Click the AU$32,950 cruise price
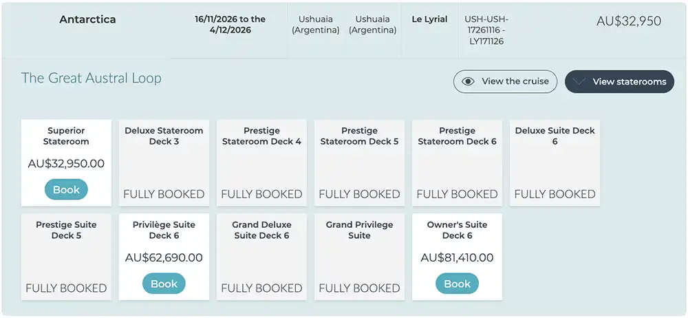The height and width of the screenshot is (318, 688). click(628, 21)
